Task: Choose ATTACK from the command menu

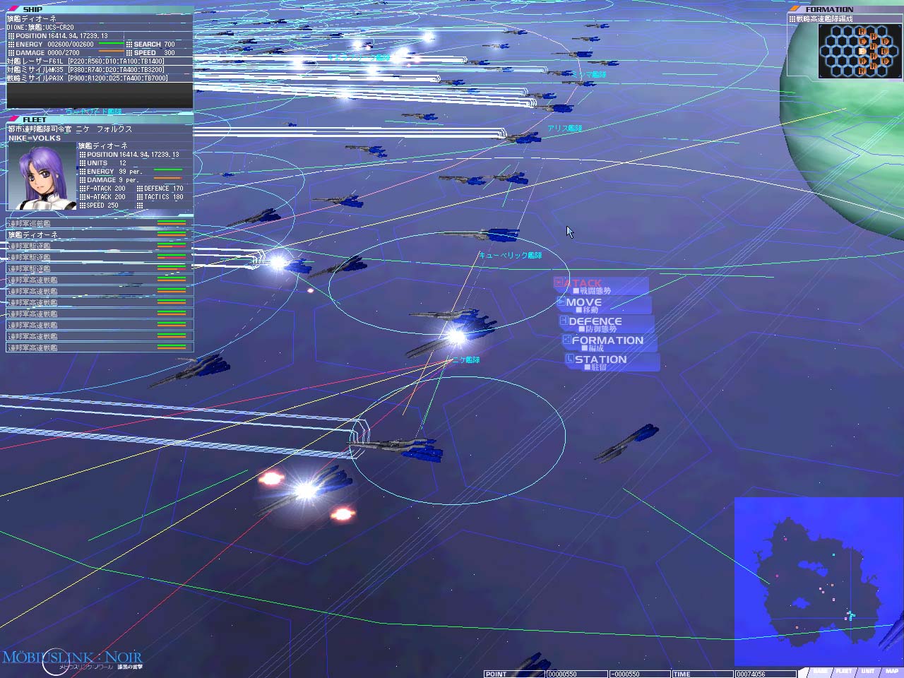Action: tap(601, 285)
